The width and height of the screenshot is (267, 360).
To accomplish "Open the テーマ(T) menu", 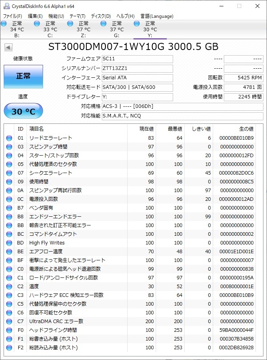I will pyautogui.click(x=78, y=16).
